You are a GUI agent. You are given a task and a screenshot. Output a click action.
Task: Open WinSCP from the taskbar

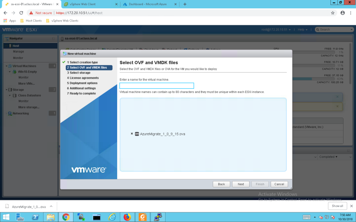tap(81, 217)
